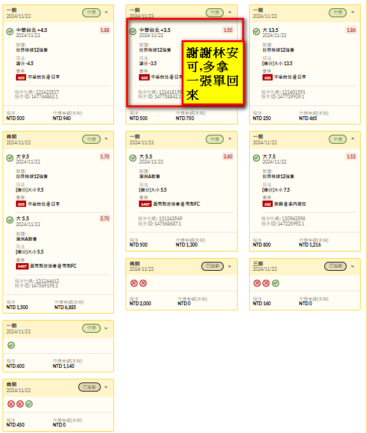Click the 1.50 odds pill
The width and height of the screenshot is (367, 433).
[x=228, y=30]
